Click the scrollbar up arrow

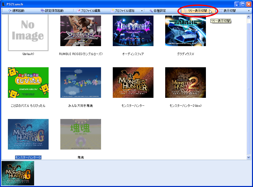[248, 17]
